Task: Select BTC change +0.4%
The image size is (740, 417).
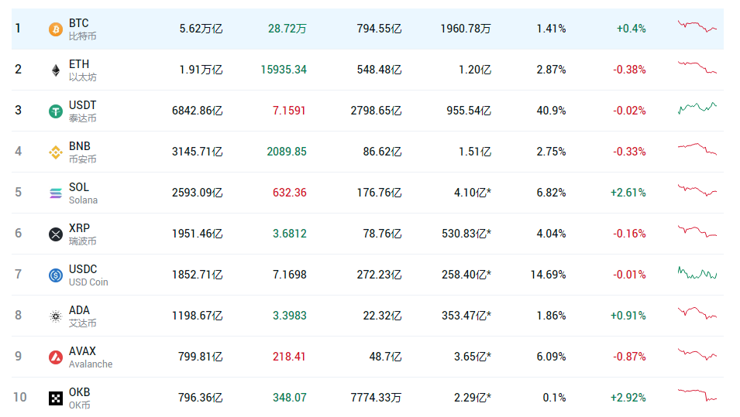Action: pos(631,29)
